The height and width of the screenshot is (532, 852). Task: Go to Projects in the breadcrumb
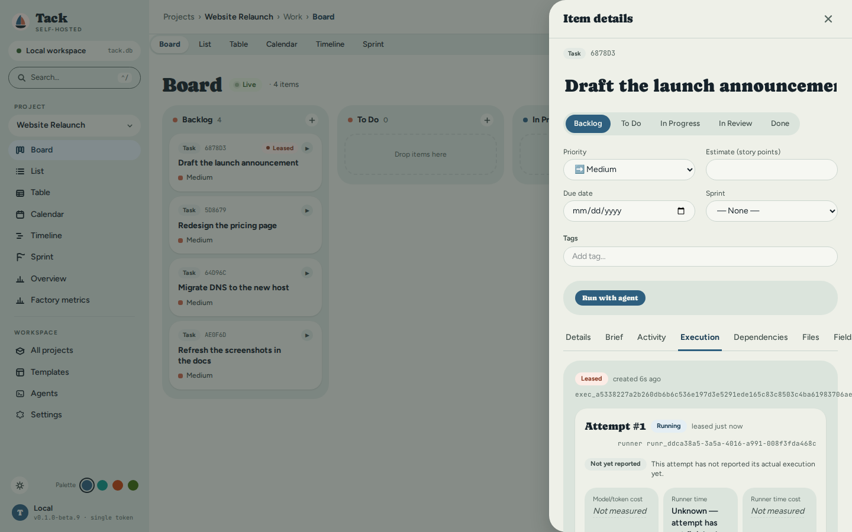[179, 17]
